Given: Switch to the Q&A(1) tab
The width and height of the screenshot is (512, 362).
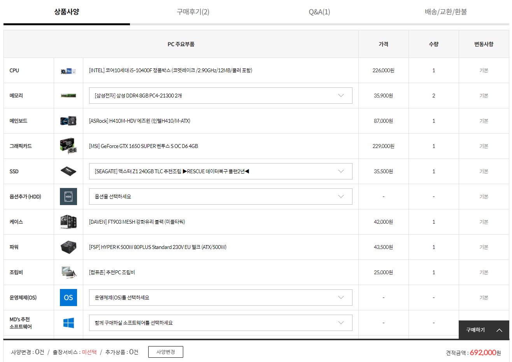Looking at the screenshot, I should tap(319, 12).
